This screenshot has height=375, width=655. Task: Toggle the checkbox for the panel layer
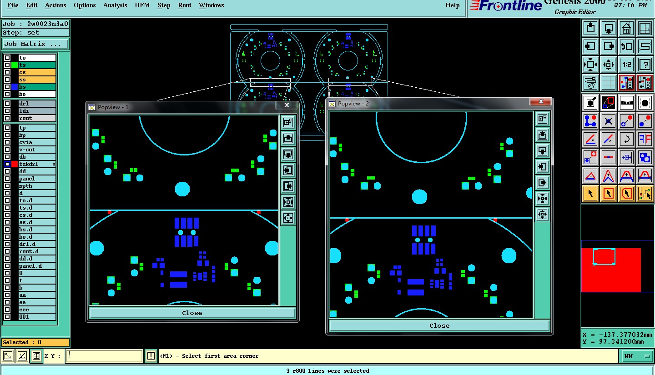[x=7, y=179]
